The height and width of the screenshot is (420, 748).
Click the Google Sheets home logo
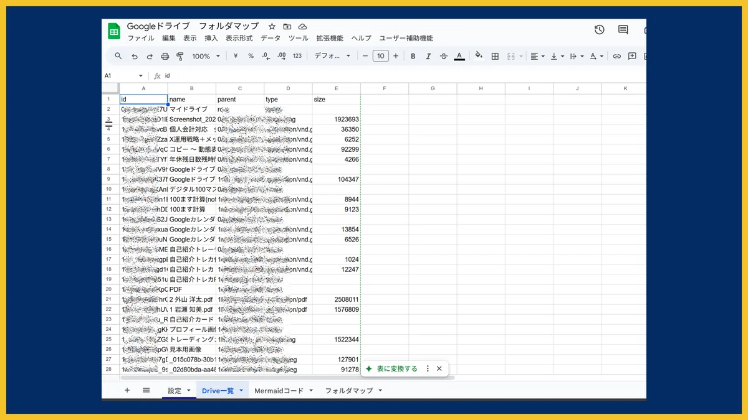tap(114, 32)
